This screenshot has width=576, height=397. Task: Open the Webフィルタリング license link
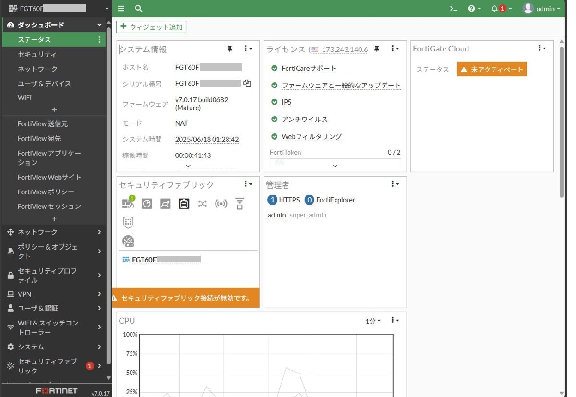tap(312, 137)
